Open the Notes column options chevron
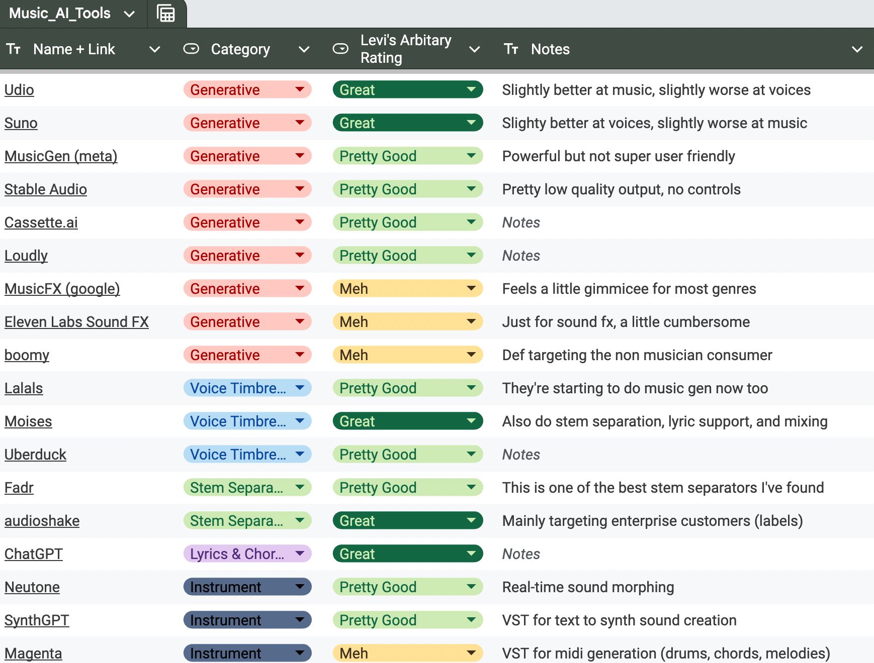 (857, 49)
